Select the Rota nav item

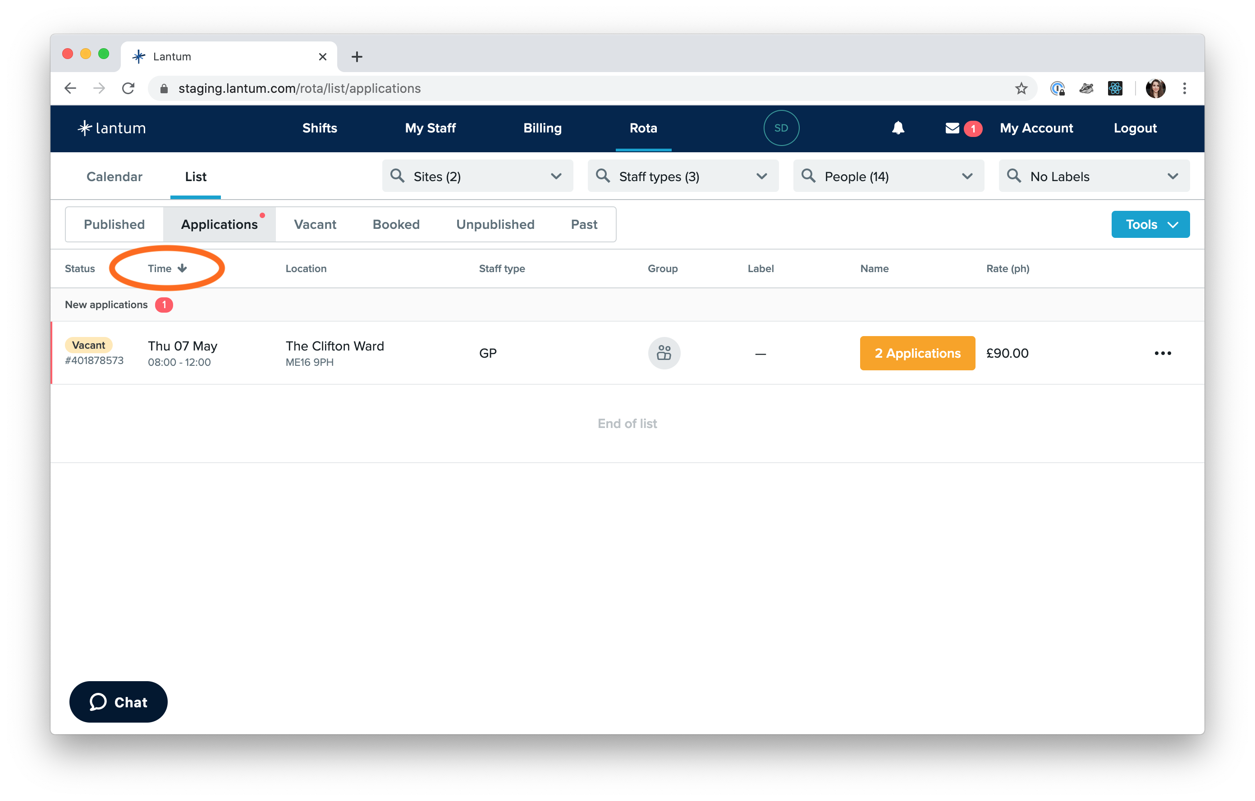point(643,128)
